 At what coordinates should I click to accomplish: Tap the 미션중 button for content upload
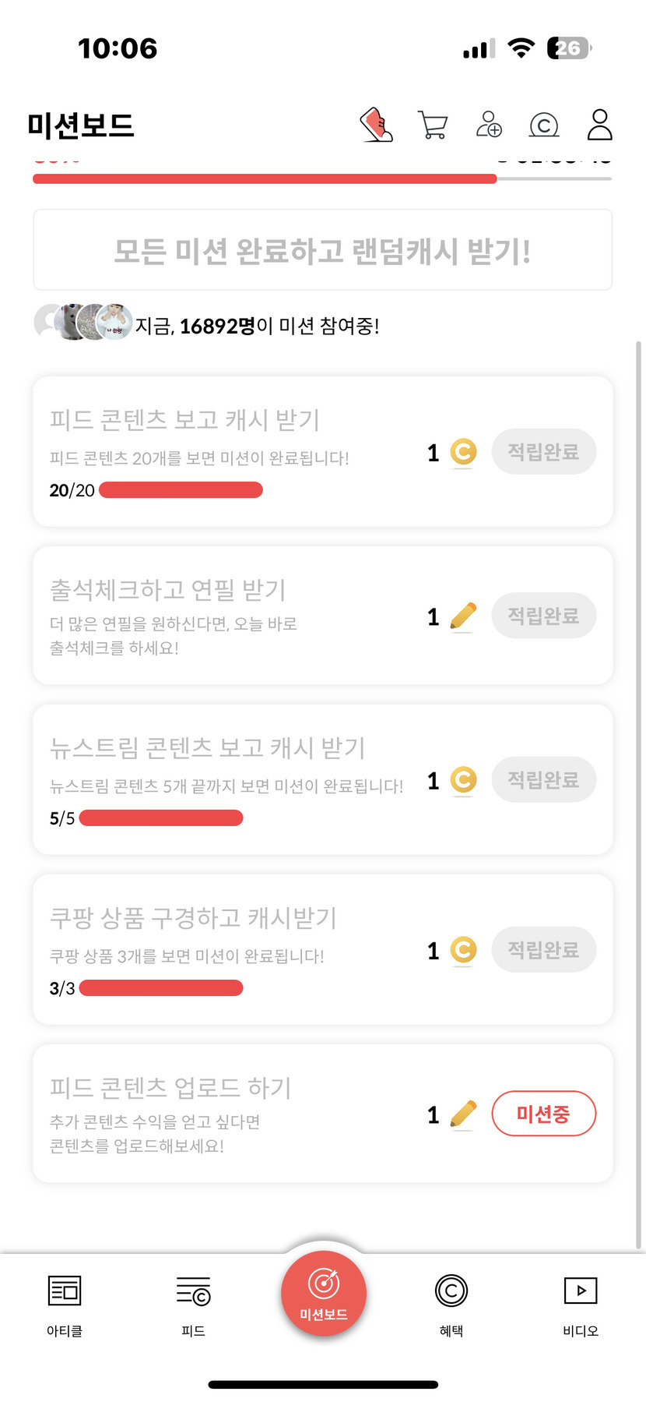click(x=543, y=1114)
